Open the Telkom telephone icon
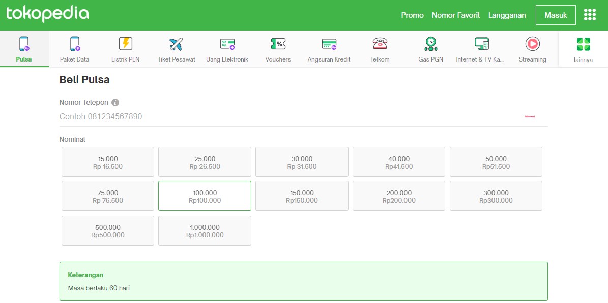The height and width of the screenshot is (303, 608). (x=380, y=43)
